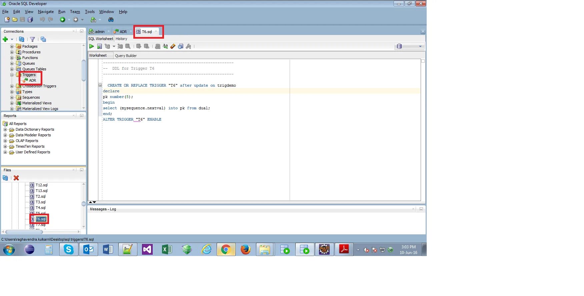Click the Files panel vertical scrollbar thumb
The image size is (584, 296).
click(x=84, y=204)
